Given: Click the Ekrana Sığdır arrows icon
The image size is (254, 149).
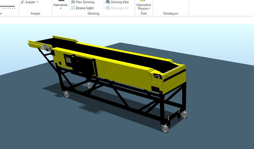Looking at the screenshot, I should (x=73, y=8).
